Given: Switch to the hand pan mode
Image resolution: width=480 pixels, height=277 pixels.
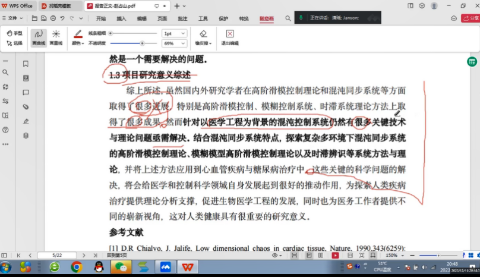Looking at the screenshot, I should pyautogui.click(x=15, y=33).
